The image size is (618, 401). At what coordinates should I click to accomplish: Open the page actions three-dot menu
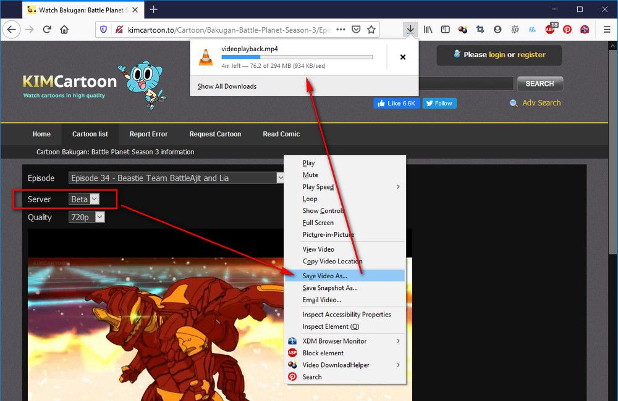pos(341,30)
